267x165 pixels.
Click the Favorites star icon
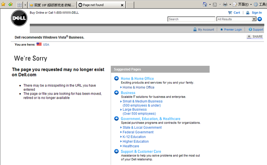pyautogui.click(x=3, y=4)
